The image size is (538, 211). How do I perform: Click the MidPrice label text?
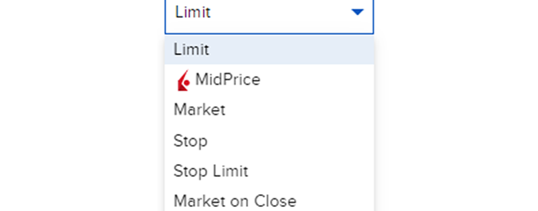(x=228, y=80)
